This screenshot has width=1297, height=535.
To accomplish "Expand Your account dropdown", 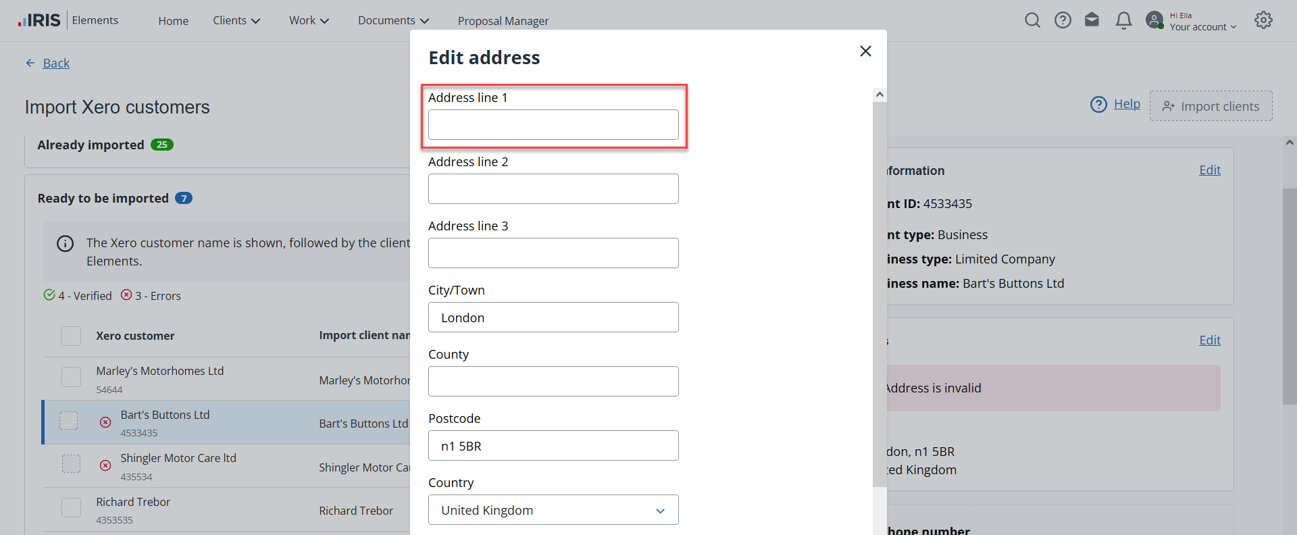I will coord(1202,27).
